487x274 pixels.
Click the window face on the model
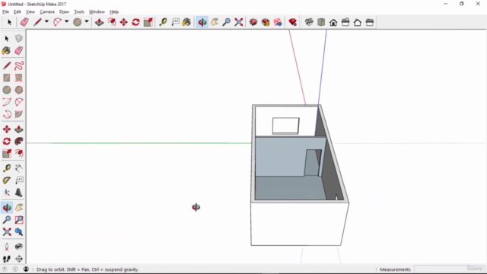coord(286,126)
